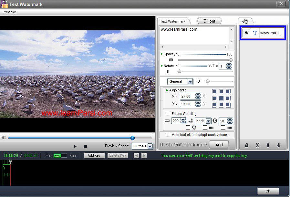
Task: Click the timeline playhead marker
Action: pyautogui.click(x=11, y=162)
